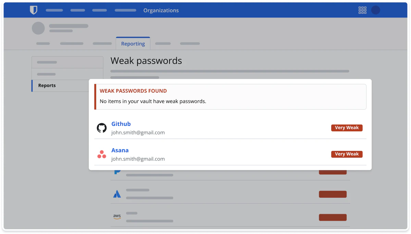Open the app launcher grid icon
Image resolution: width=411 pixels, height=234 pixels.
tap(362, 10)
